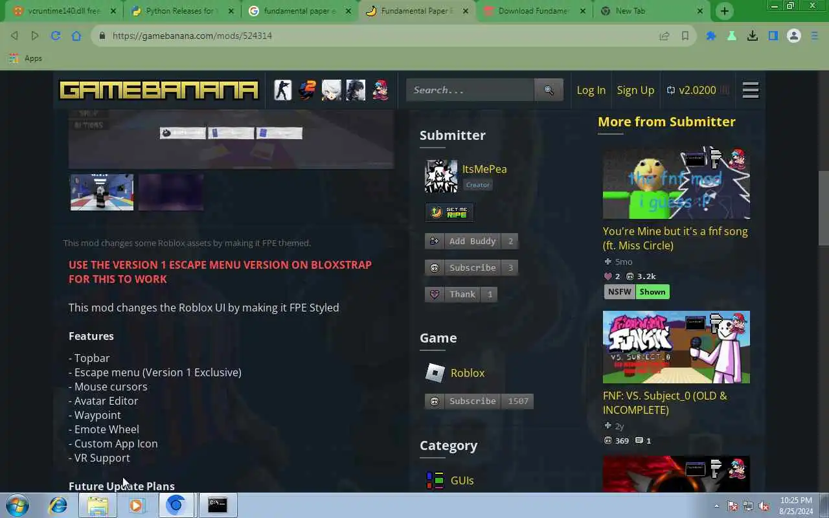
Task: Open the Roblox game link
Action: coord(468,373)
